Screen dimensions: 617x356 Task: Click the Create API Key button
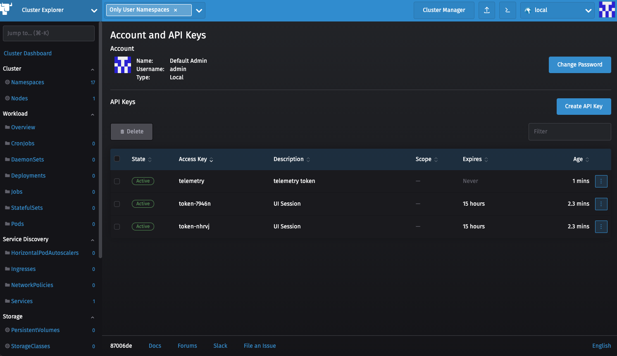584,106
